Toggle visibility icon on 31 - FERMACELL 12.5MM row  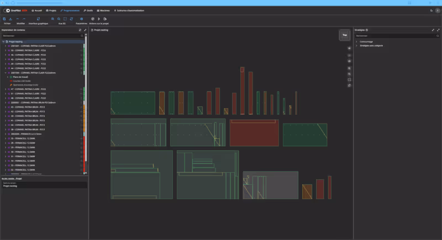click(81, 157)
